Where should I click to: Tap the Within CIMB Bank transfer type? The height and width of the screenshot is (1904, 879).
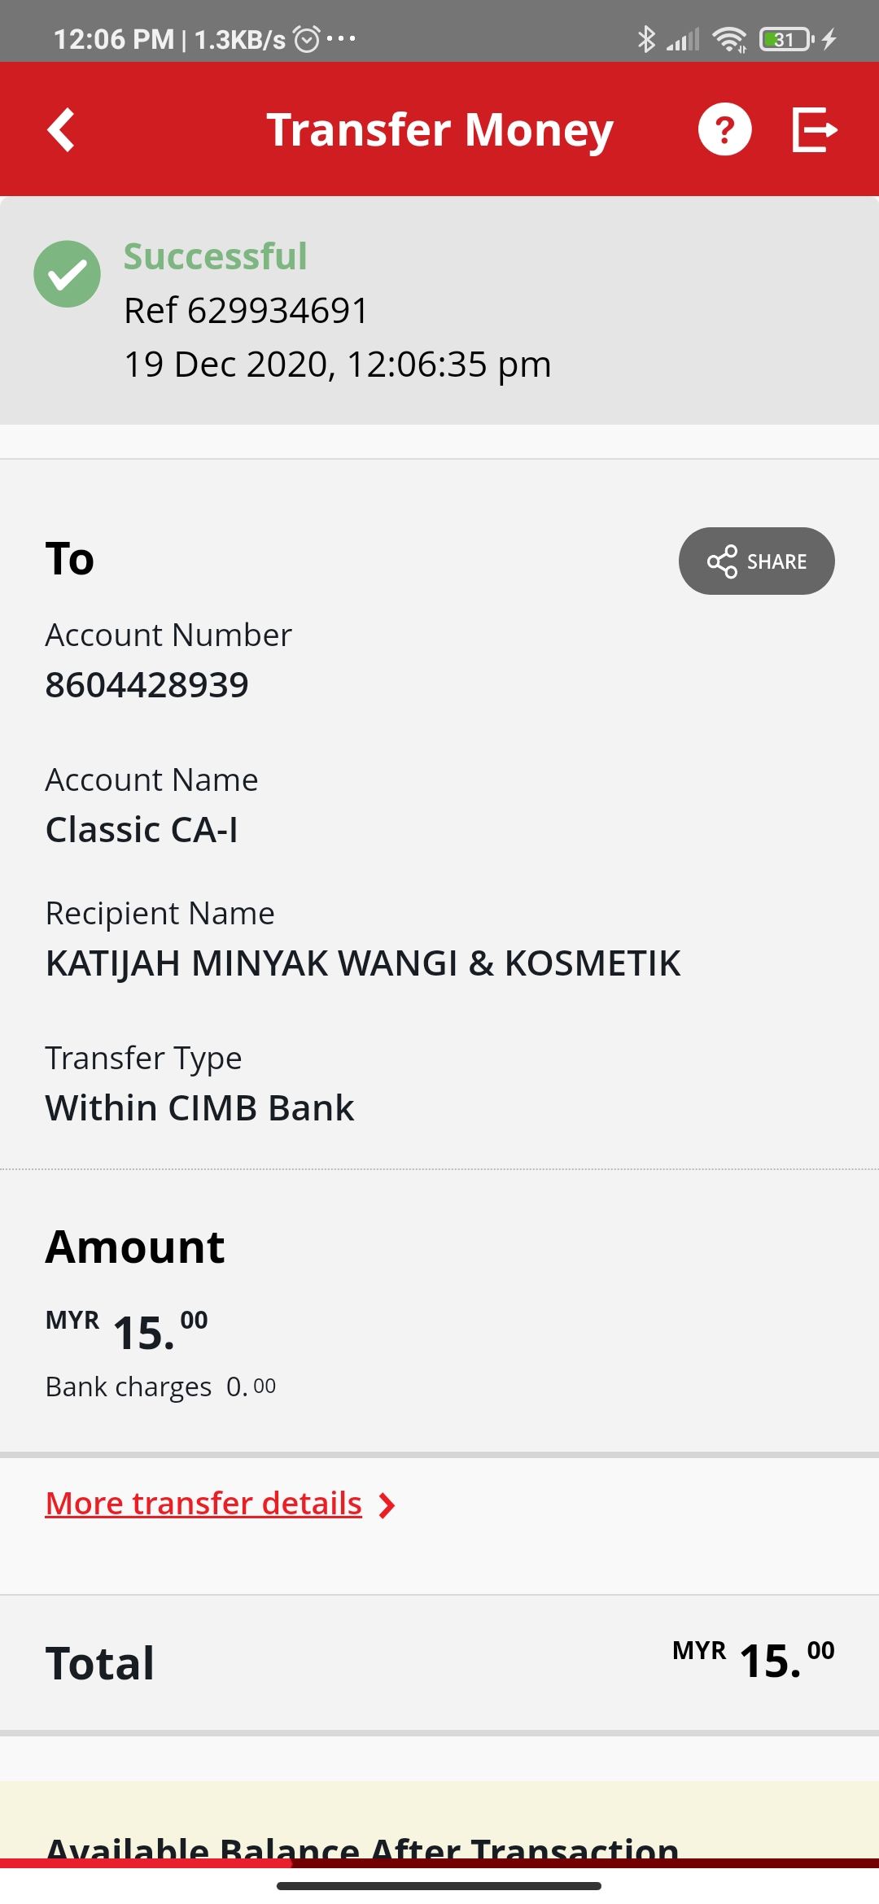coord(199,1108)
